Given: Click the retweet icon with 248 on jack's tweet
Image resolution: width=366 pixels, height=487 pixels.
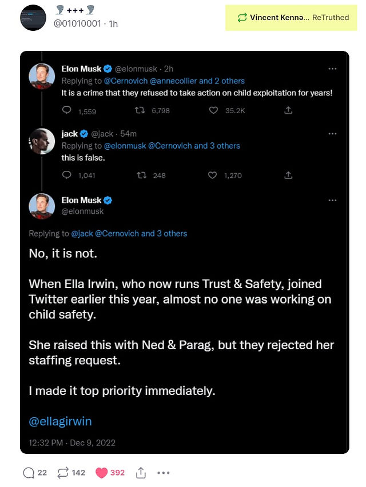Looking at the screenshot, I should tap(142, 175).
